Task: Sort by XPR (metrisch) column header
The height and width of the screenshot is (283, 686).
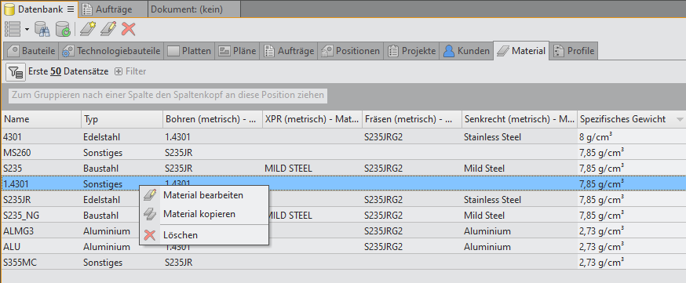Action: pos(312,119)
